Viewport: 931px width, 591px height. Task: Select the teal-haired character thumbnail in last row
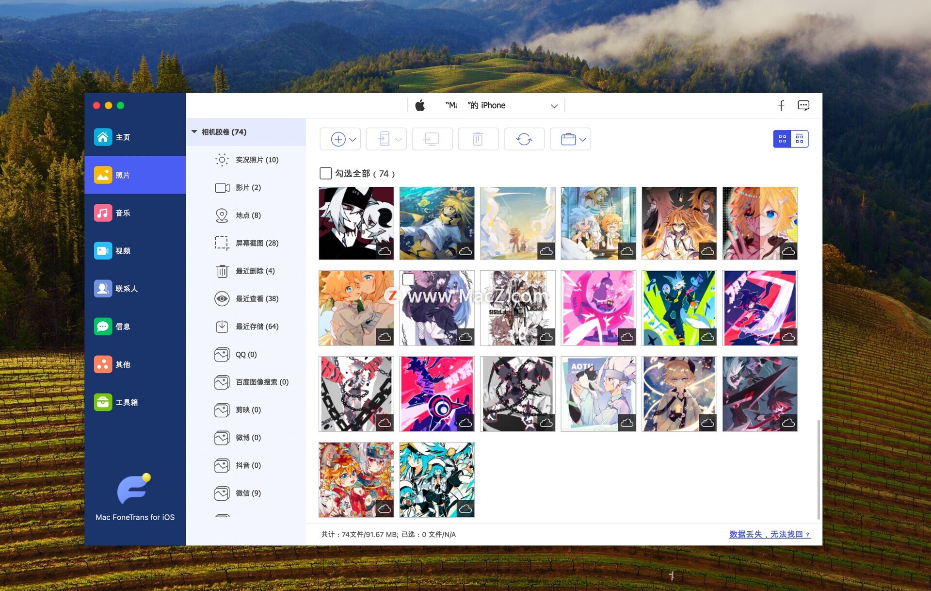437,479
